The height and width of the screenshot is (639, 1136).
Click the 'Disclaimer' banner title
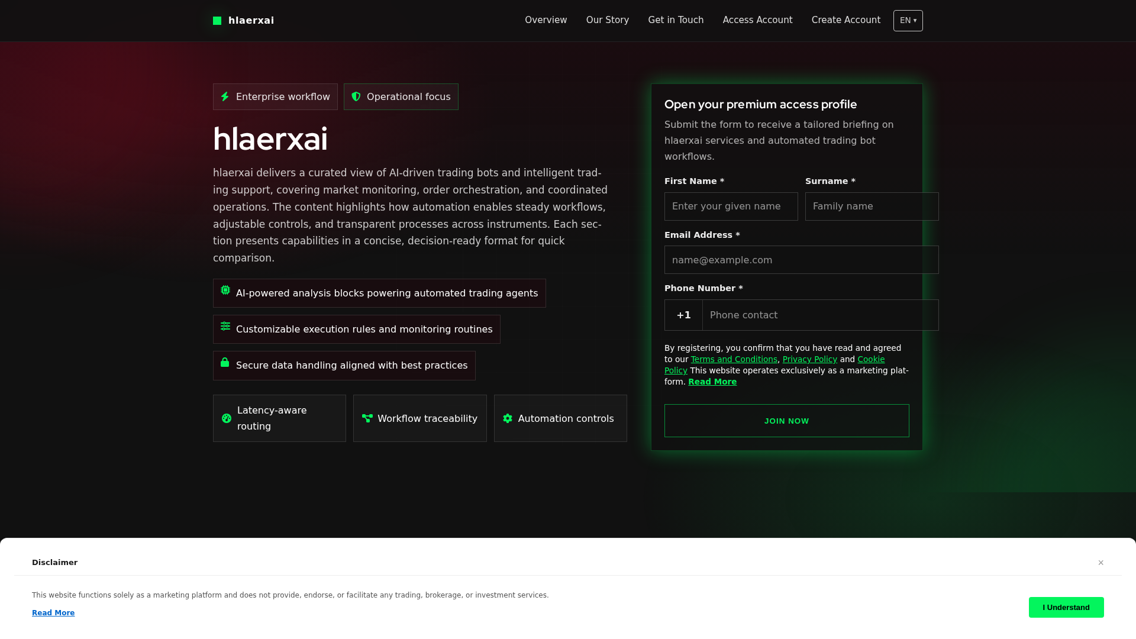click(x=54, y=563)
